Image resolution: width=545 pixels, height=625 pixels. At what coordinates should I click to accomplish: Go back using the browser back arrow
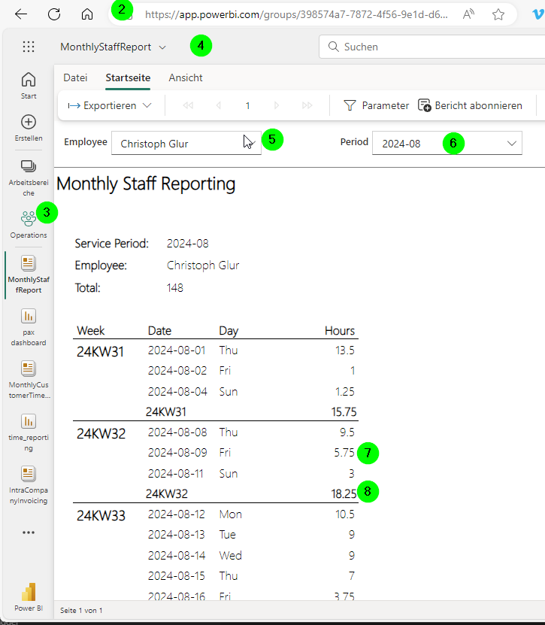(x=21, y=14)
